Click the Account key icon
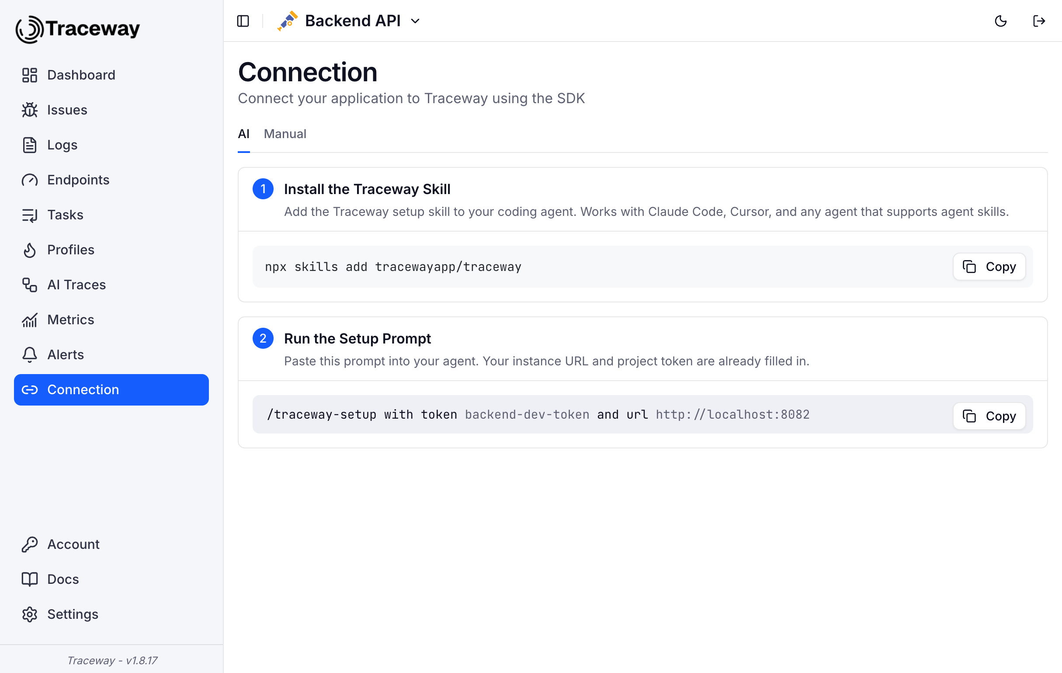Image resolution: width=1062 pixels, height=673 pixels. 30,544
